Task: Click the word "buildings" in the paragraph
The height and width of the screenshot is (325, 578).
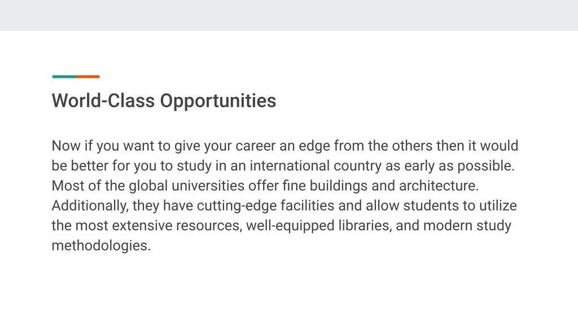Action: pyautogui.click(x=339, y=186)
